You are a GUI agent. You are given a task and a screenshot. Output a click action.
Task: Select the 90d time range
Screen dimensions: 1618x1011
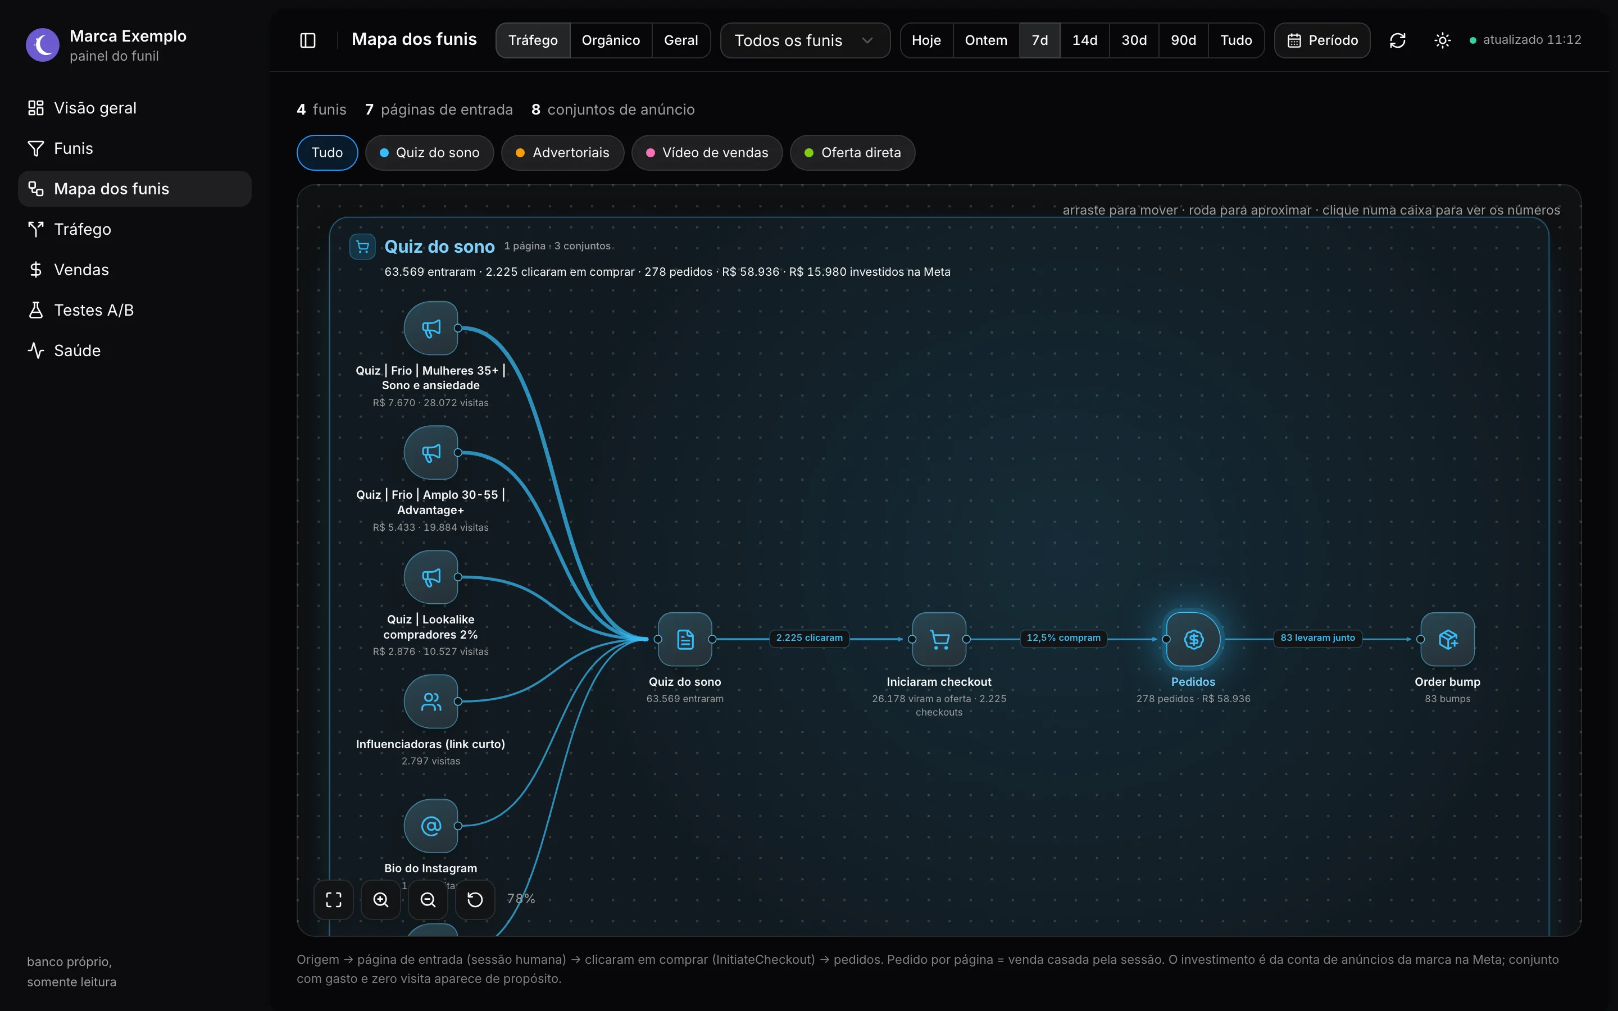point(1183,40)
